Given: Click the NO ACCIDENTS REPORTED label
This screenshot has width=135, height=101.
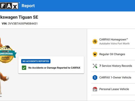Looking at the screenshot, I should [x=36, y=61].
